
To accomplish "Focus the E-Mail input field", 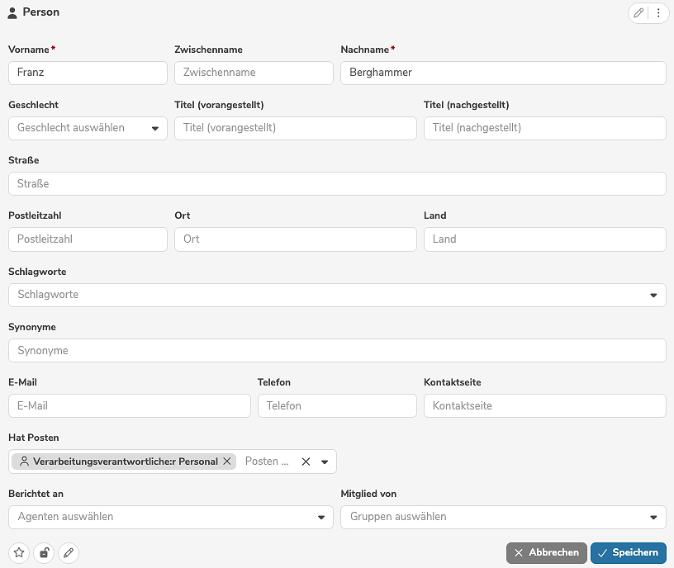I will click(x=130, y=405).
